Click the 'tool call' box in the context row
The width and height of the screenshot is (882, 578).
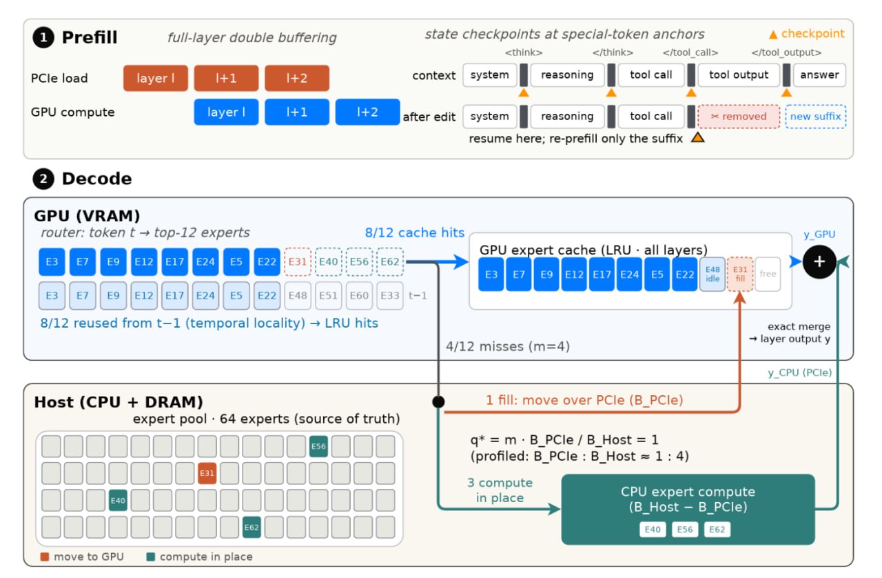pos(651,74)
